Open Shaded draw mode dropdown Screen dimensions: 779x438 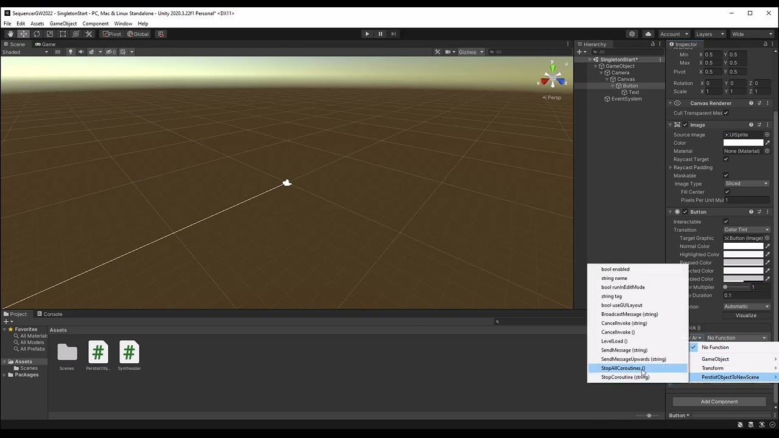coord(25,52)
